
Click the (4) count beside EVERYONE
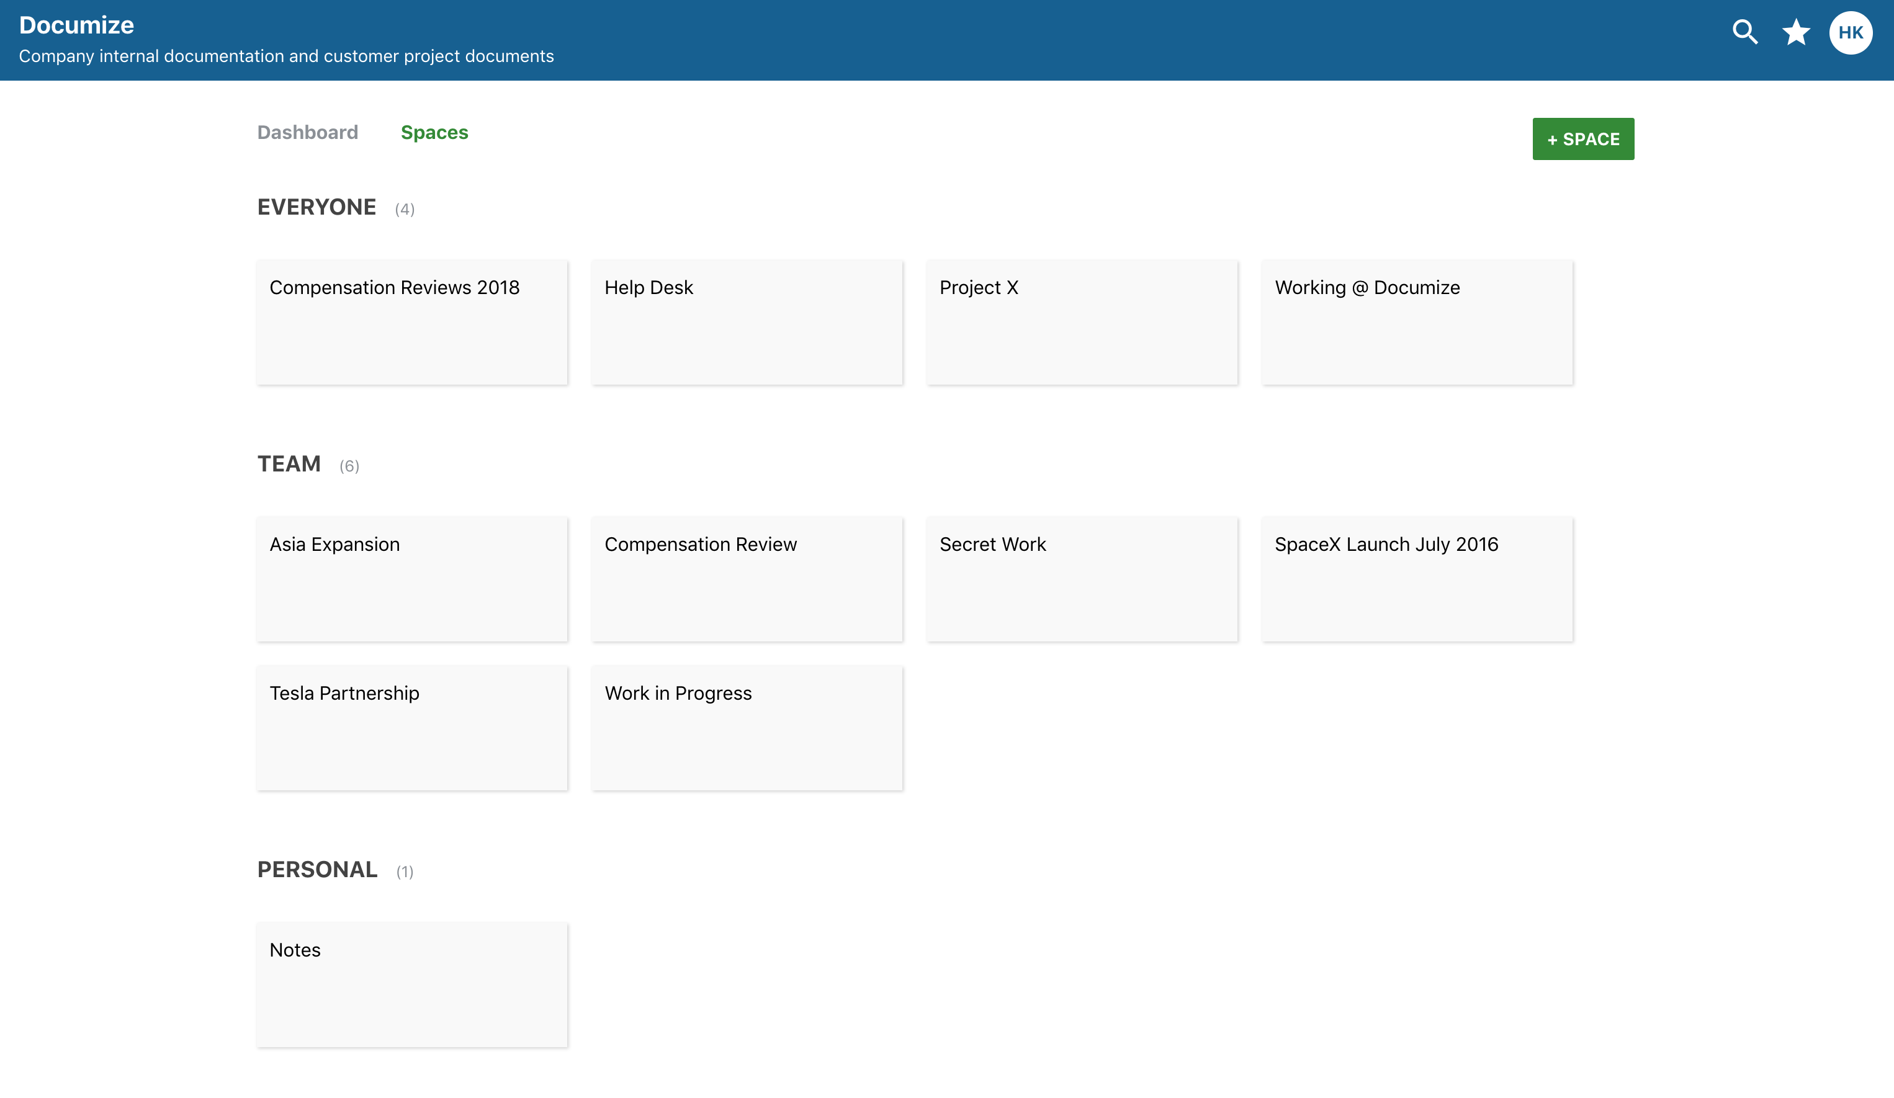(405, 209)
